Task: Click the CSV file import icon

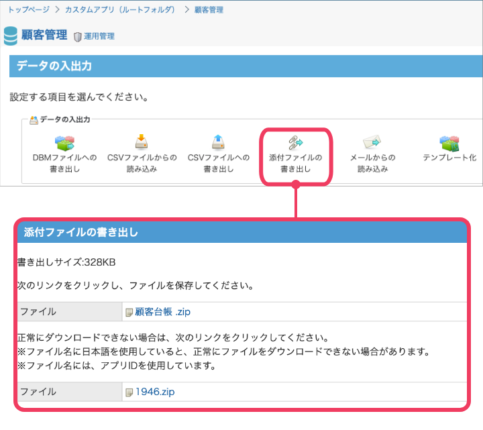Action: point(142,142)
